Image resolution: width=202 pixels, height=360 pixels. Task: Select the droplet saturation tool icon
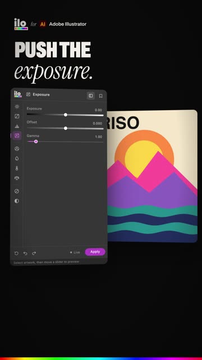click(17, 159)
